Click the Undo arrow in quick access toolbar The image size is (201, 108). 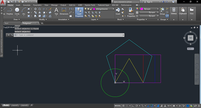coord(26,2)
